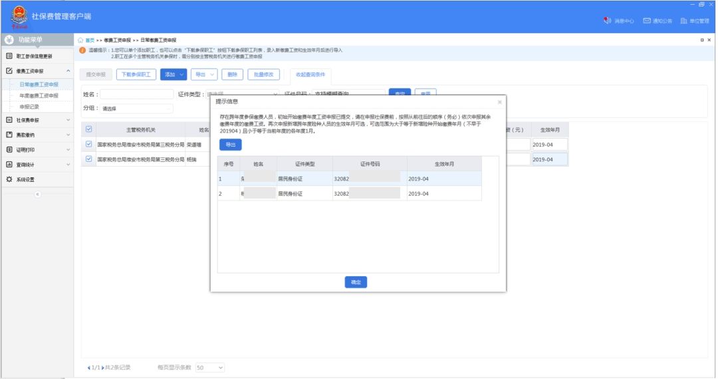
Task: Uncheck the first row checkbox
Action: (89, 144)
